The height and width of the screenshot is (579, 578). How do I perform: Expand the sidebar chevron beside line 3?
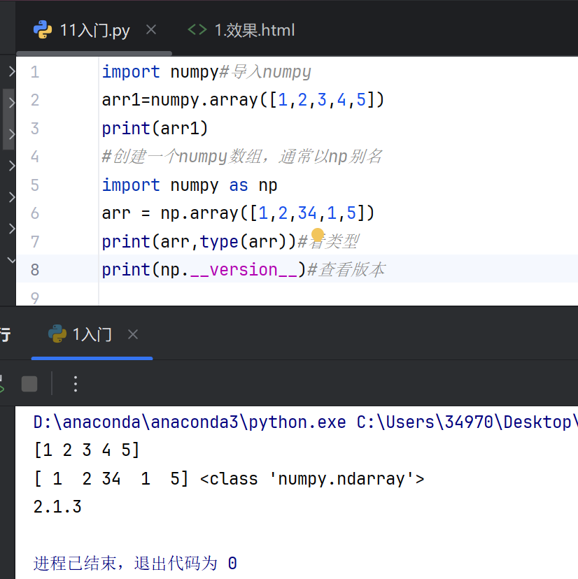11,134
